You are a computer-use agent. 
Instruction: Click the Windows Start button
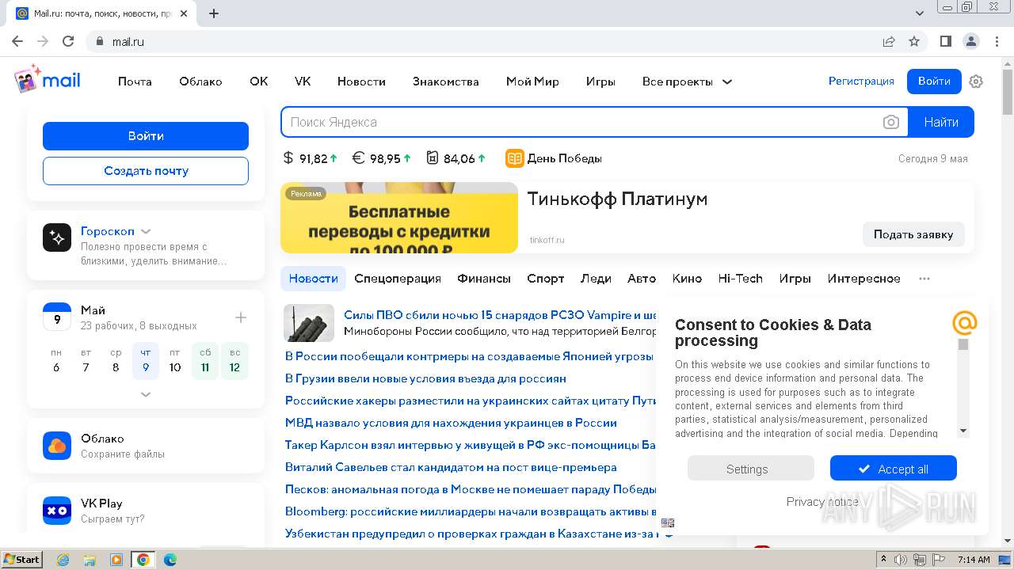21,560
